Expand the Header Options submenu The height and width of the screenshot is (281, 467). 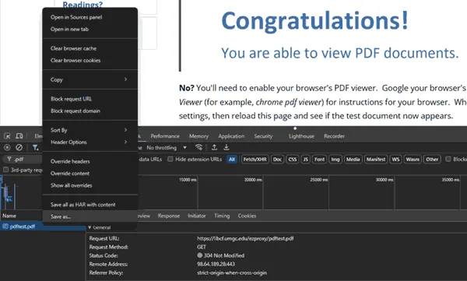90,142
